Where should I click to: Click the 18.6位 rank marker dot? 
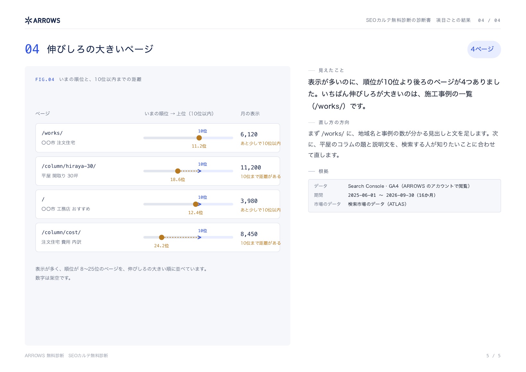(x=178, y=171)
